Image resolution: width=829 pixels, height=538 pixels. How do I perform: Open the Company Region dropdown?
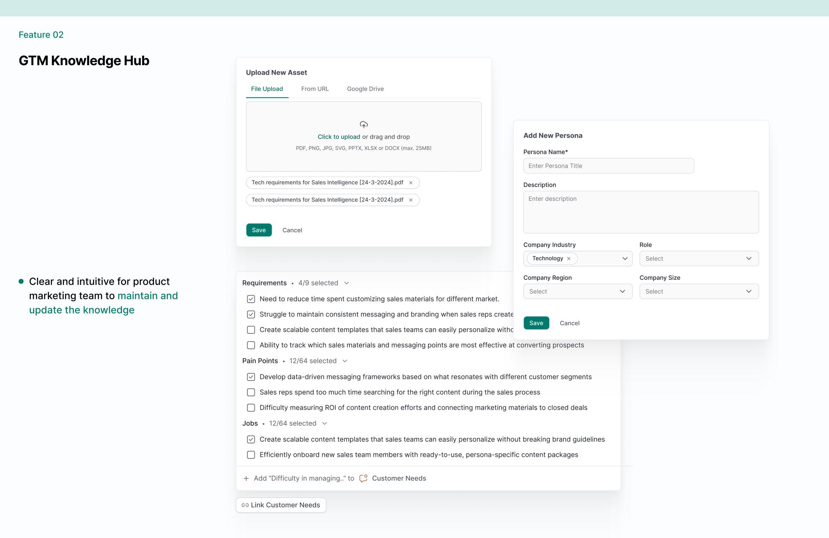577,291
